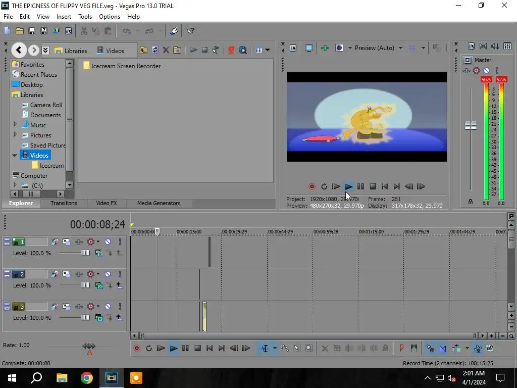Click the Envelope Edit tool icon
The width and height of the screenshot is (517, 388).
click(x=285, y=349)
